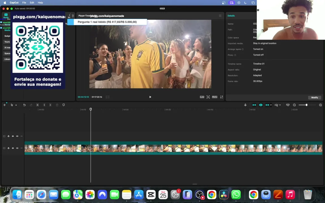Zoom out the timeline with minus magnifier
Image resolution: width=325 pixels, height=203 pixels.
(294, 105)
